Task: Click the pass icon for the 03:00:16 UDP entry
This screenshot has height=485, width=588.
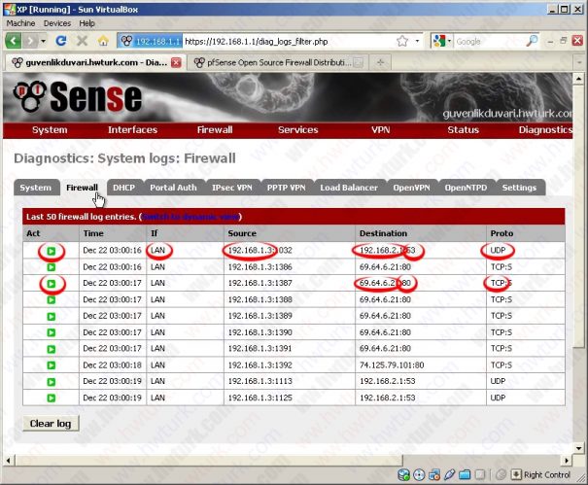Action: (x=52, y=251)
